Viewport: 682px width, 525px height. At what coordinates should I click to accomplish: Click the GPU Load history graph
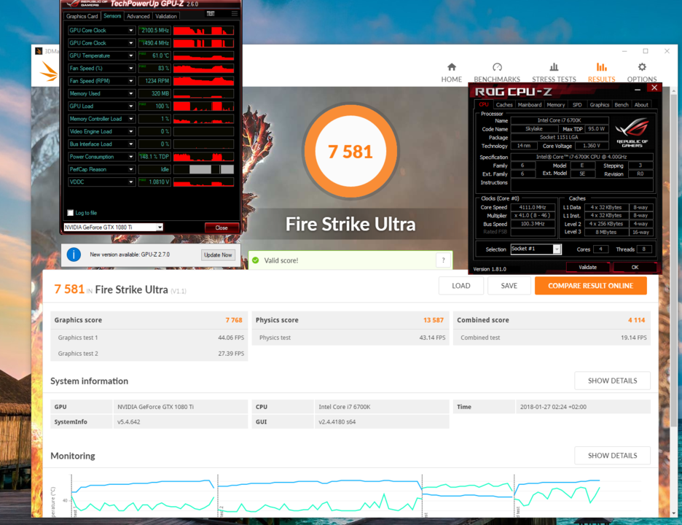point(203,106)
